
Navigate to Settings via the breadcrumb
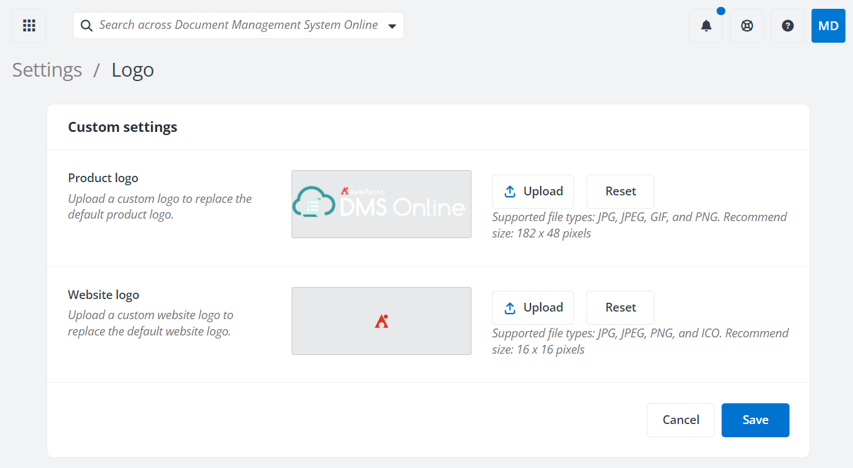[x=47, y=70]
